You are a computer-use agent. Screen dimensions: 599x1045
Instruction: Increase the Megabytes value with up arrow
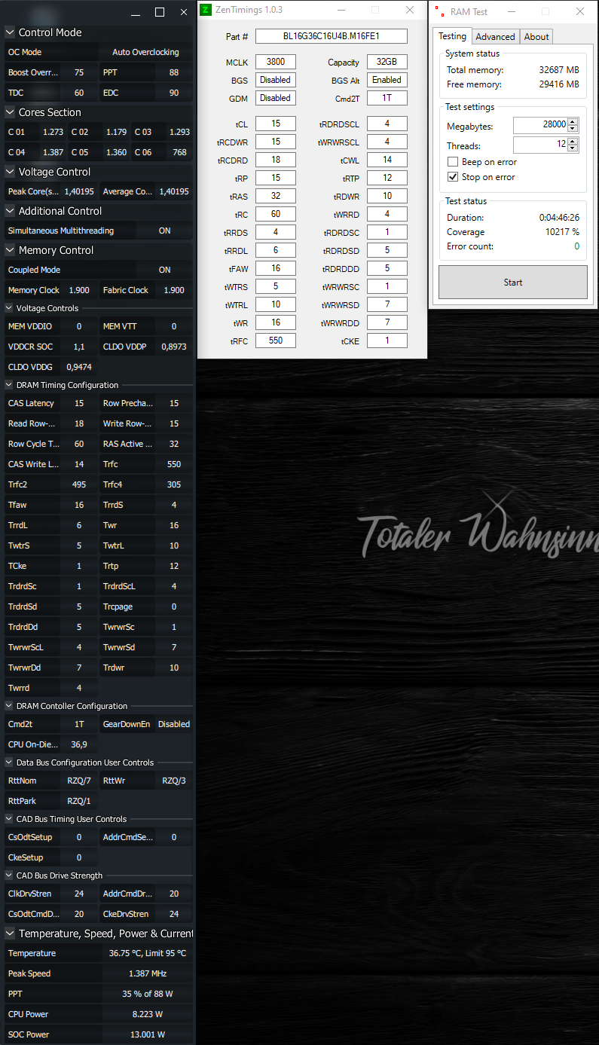(x=573, y=121)
